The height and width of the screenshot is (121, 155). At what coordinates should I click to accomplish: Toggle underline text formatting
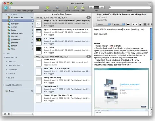[x=140, y=24]
